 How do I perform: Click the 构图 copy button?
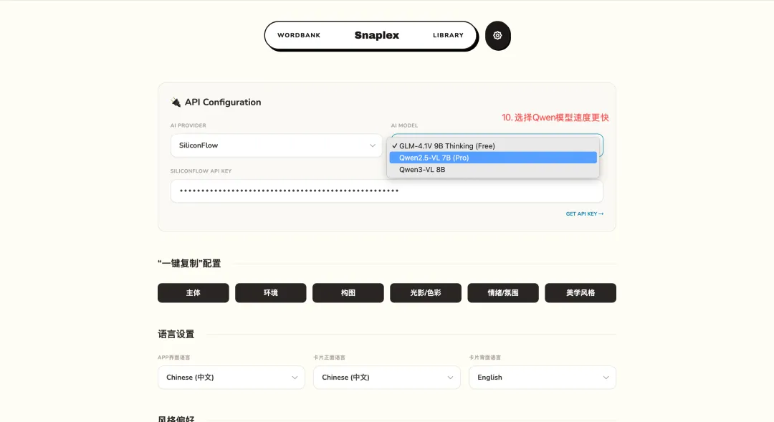click(348, 293)
